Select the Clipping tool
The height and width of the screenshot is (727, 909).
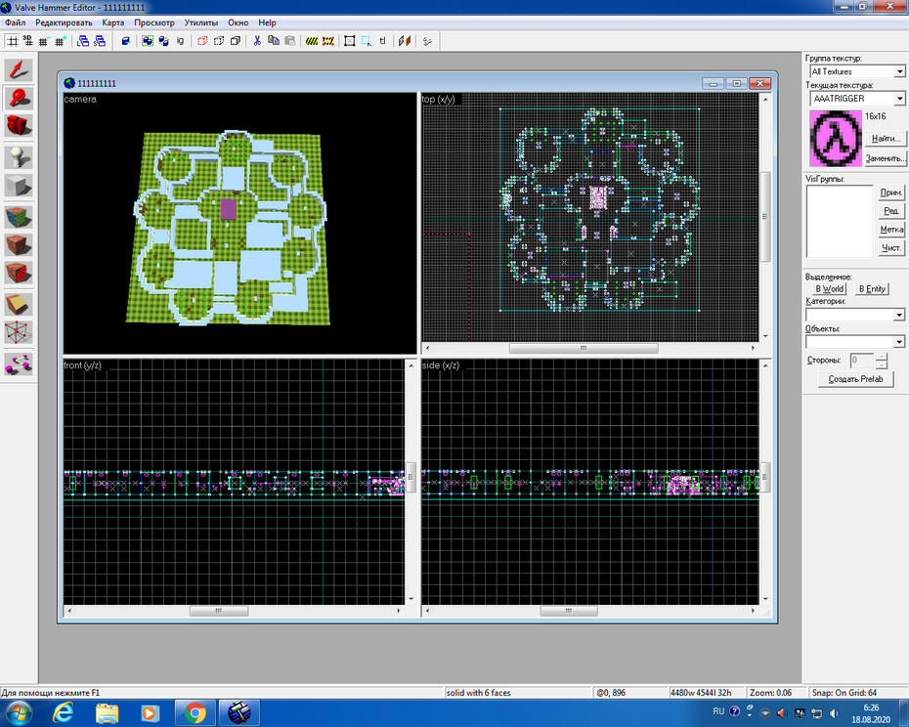tap(19, 304)
